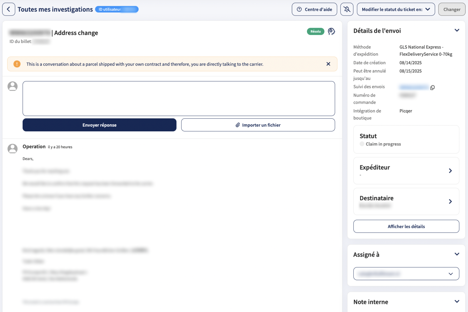Open the blurred tracking number link
Screen dimensions: 468x312
point(414,87)
